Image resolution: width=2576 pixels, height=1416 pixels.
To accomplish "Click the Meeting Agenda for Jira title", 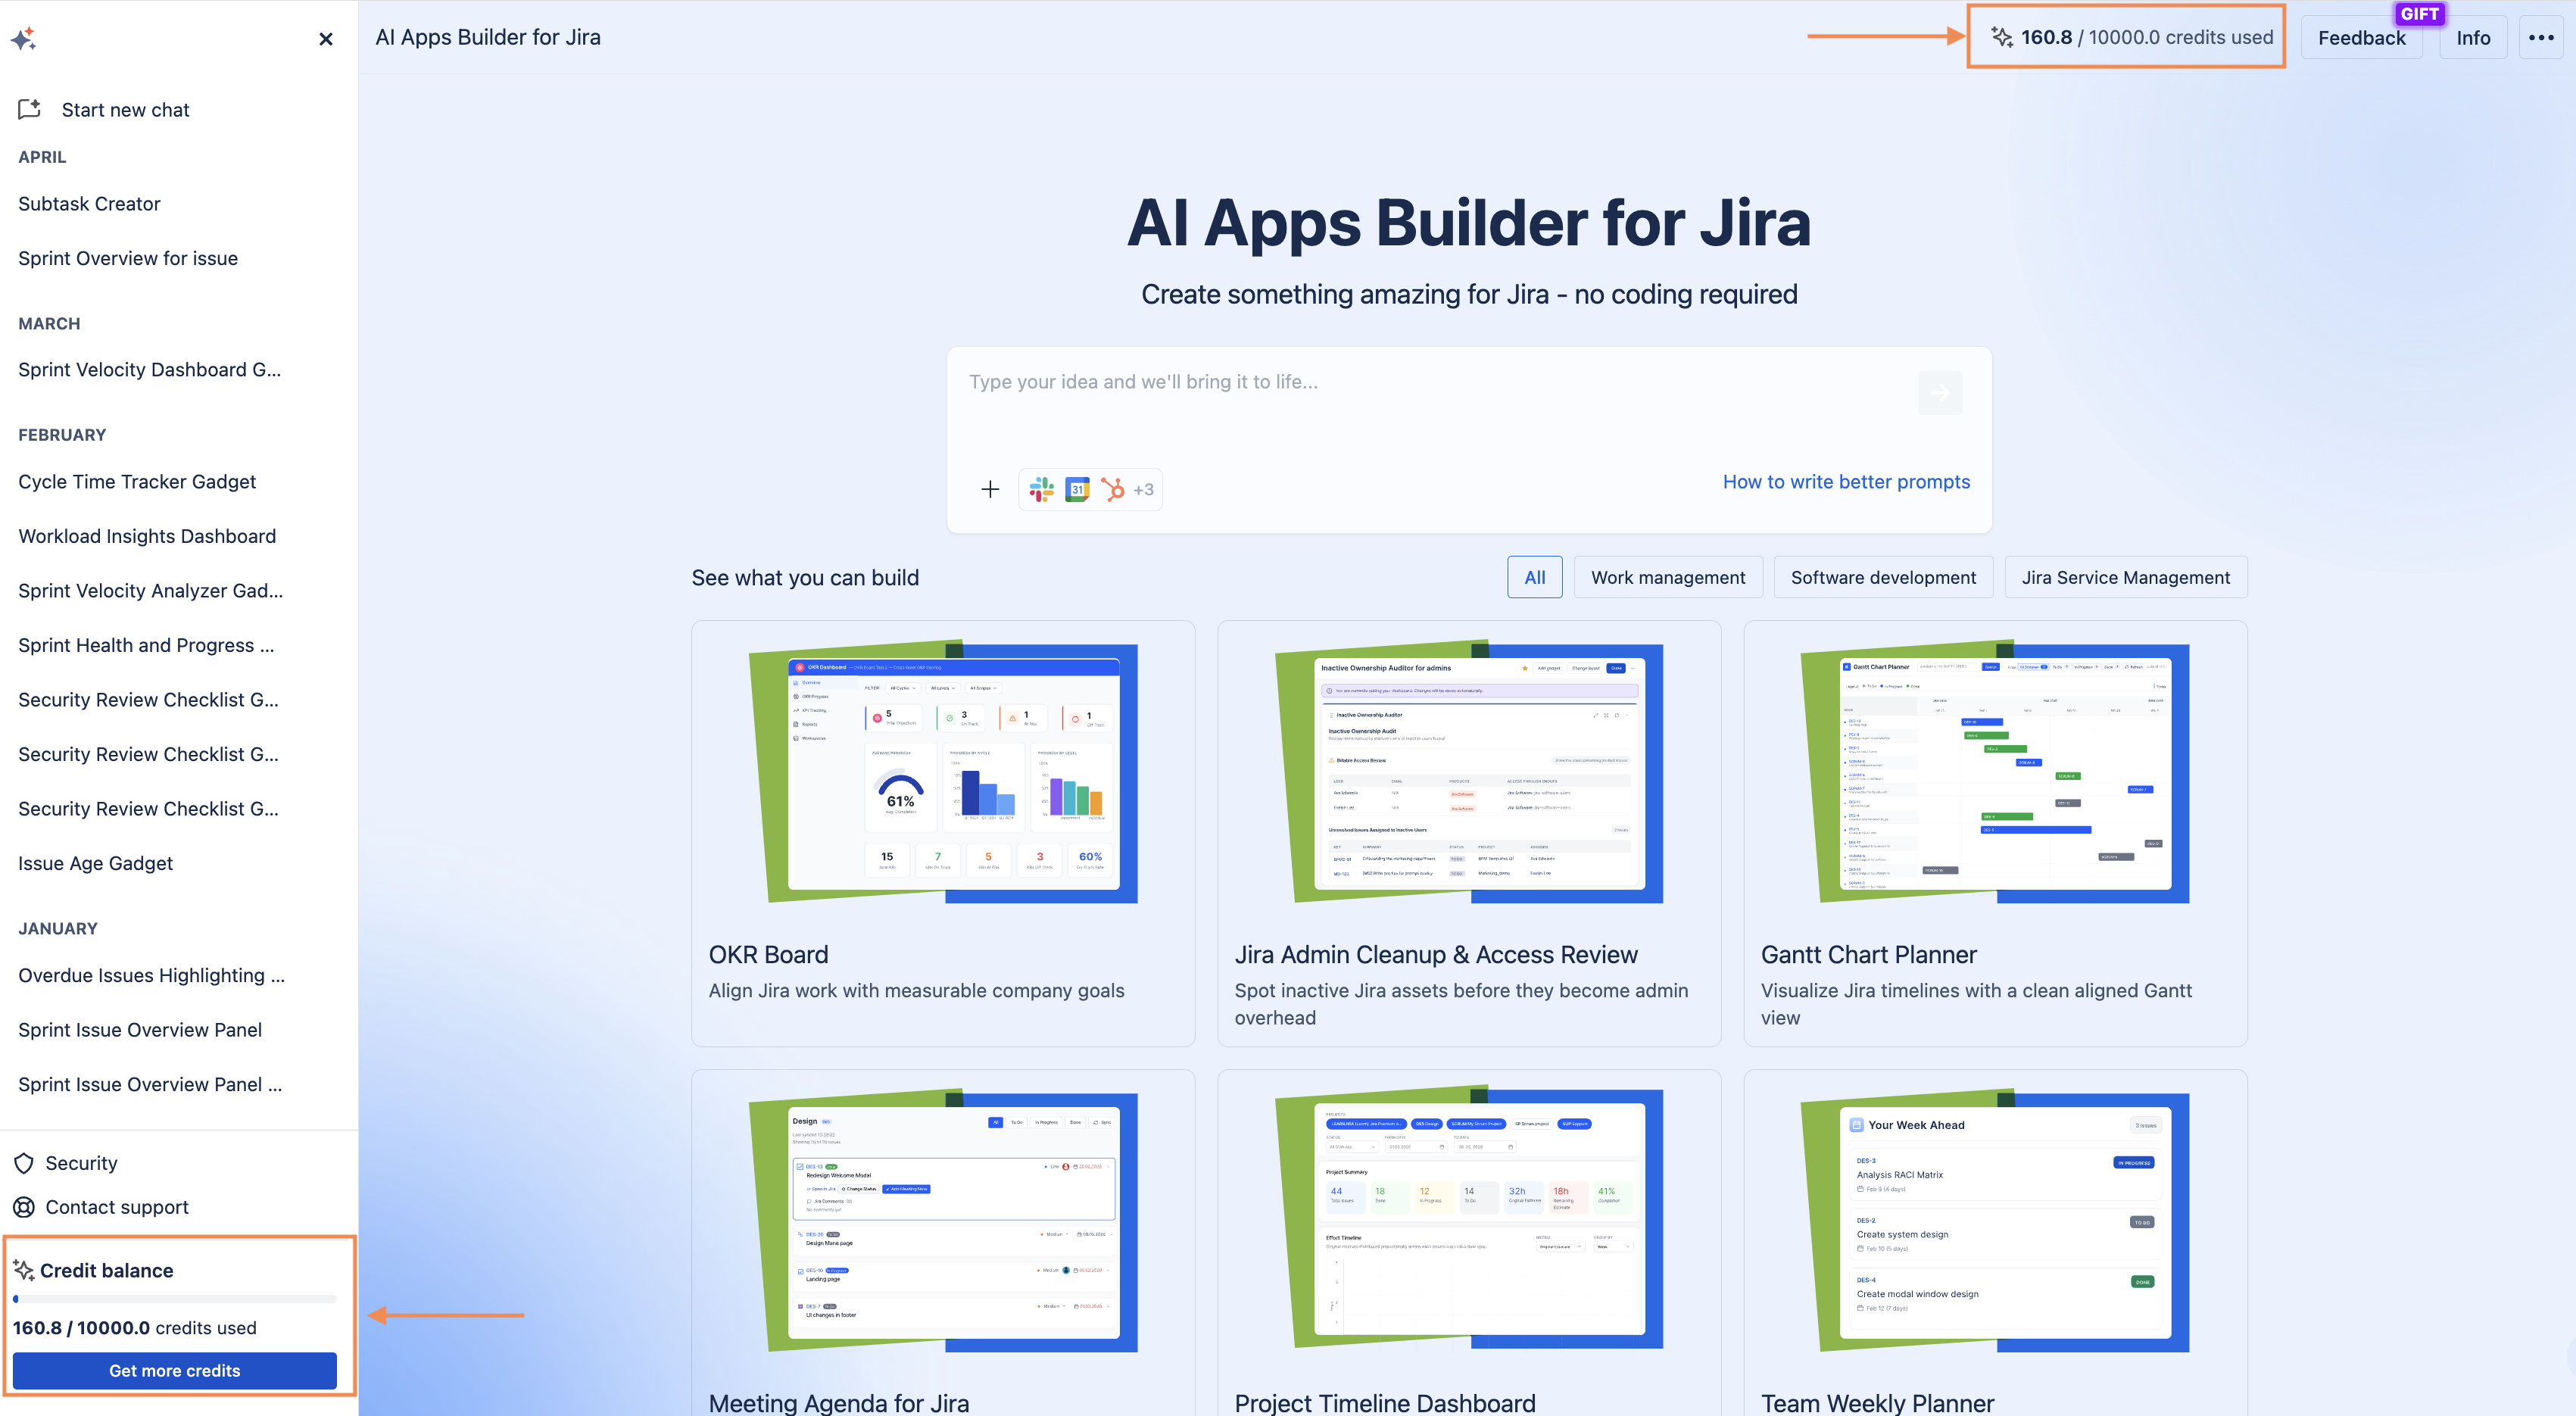I will pyautogui.click(x=839, y=1402).
